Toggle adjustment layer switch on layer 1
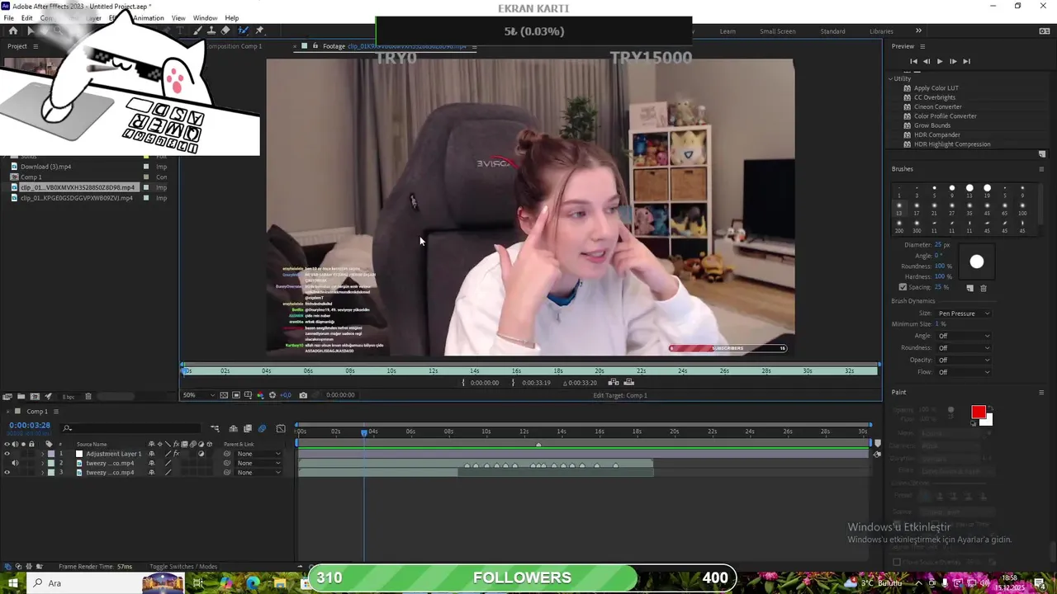Viewport: 1057px width, 594px height. click(201, 454)
